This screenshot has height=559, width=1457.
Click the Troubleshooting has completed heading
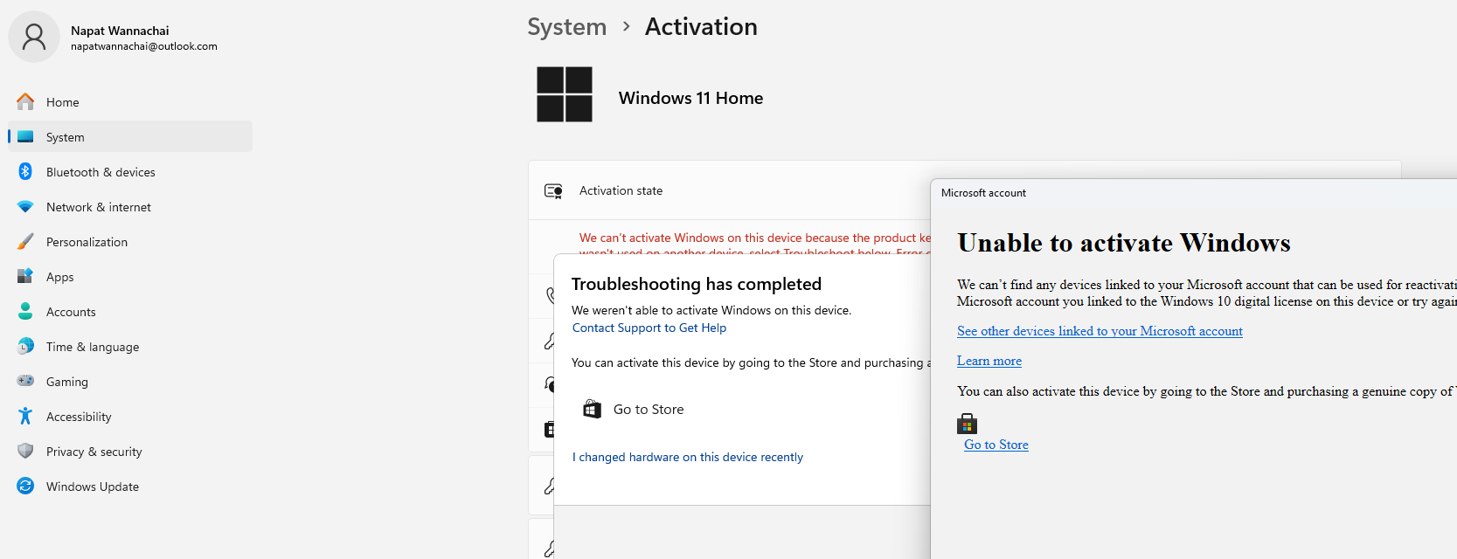(697, 284)
